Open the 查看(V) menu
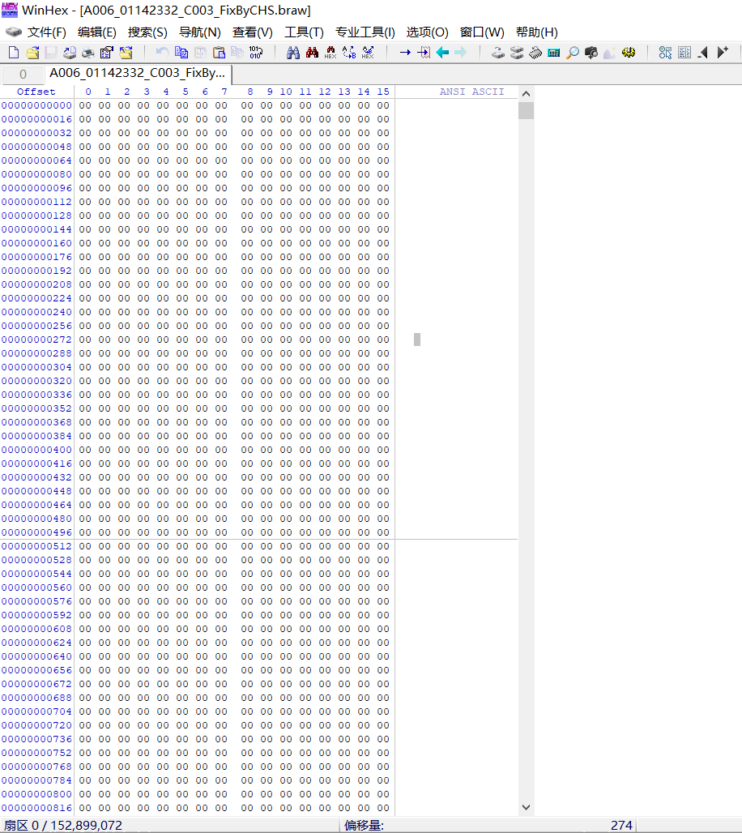This screenshot has width=742, height=833. 252,32
